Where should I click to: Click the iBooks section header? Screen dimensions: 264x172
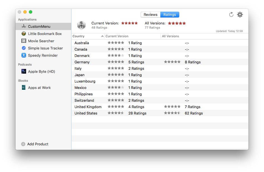23,81
